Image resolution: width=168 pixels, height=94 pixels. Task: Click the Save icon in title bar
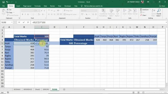pyautogui.click(x=3, y=2)
